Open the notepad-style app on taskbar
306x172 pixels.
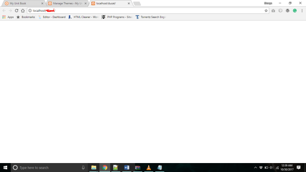160,167
